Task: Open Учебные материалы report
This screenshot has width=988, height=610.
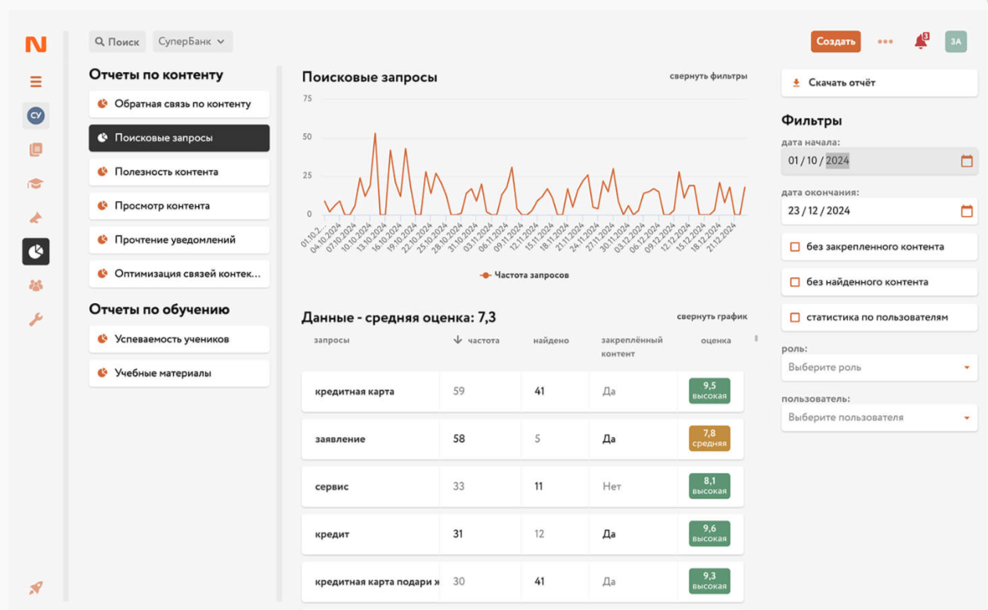Action: (x=179, y=373)
